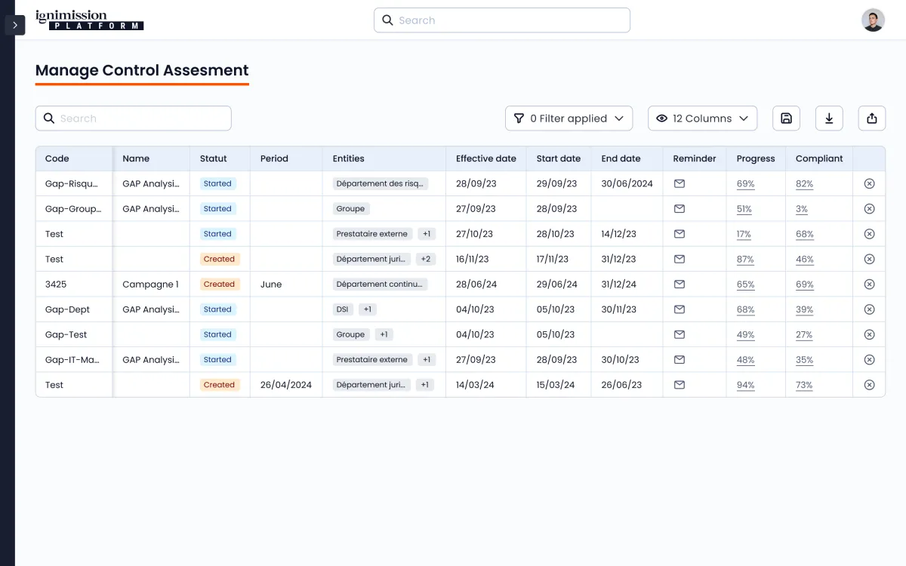906x566 pixels.
Task: Delete the Gap-Dept row using the circled X
Action: 869,309
